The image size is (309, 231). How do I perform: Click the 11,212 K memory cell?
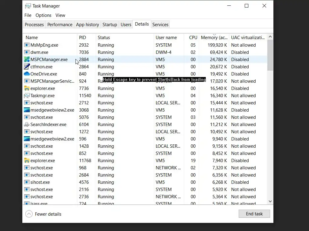pyautogui.click(x=218, y=125)
